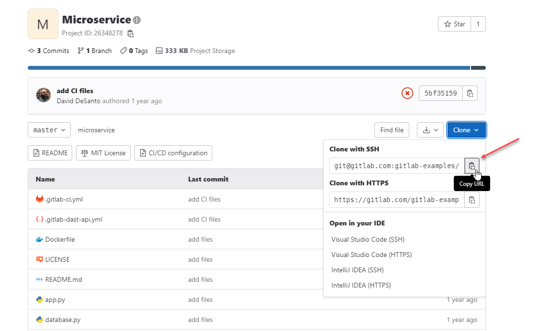The height and width of the screenshot is (331, 548).
Task: Copy the SSH clone URL
Action: coord(472,166)
